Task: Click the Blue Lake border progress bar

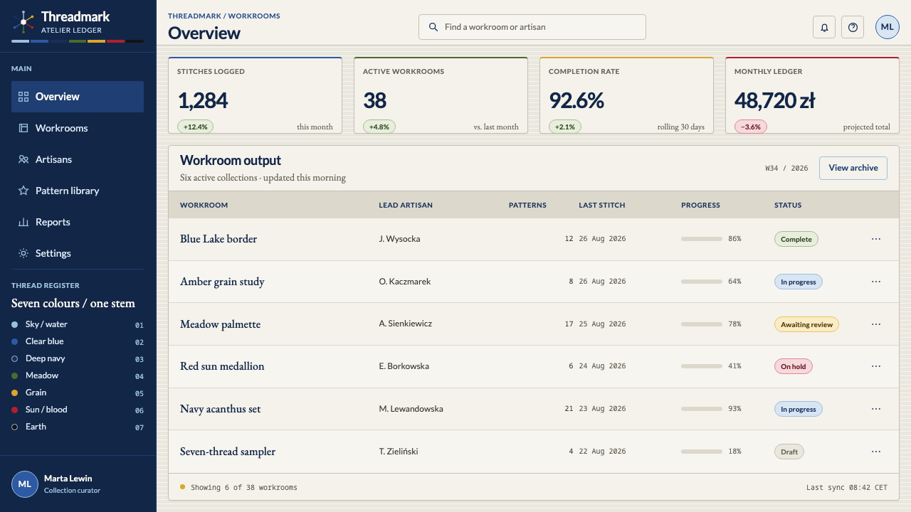Action: [702, 239]
